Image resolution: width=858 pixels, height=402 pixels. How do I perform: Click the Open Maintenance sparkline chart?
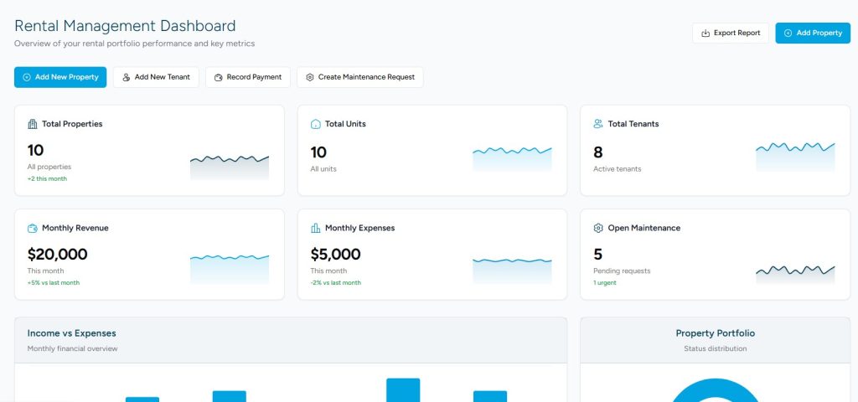[795, 273]
